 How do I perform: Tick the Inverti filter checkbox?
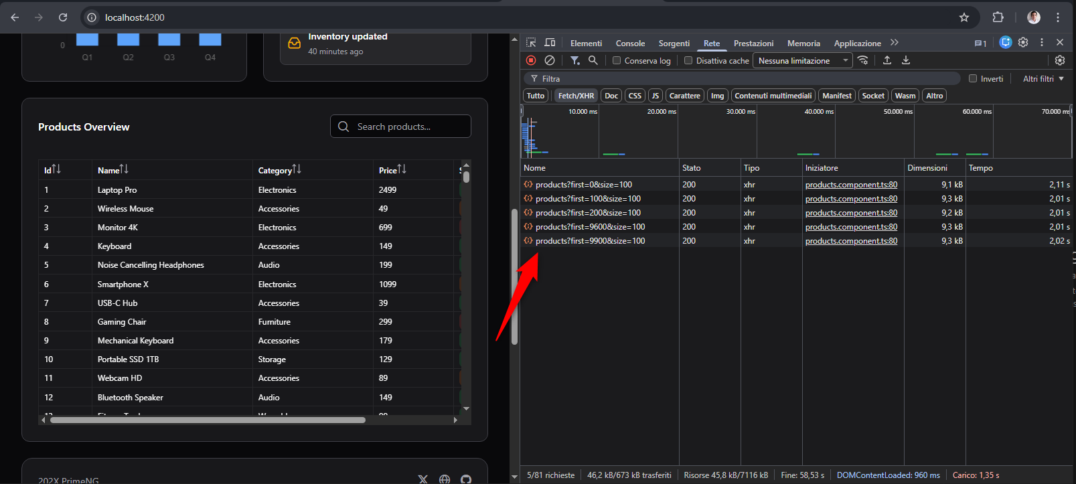(973, 78)
